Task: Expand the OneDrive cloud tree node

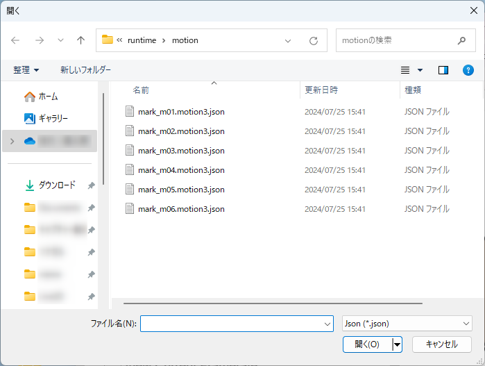Action: pos(12,141)
